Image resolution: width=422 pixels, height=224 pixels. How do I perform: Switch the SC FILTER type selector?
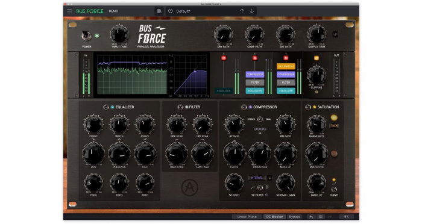point(260,187)
